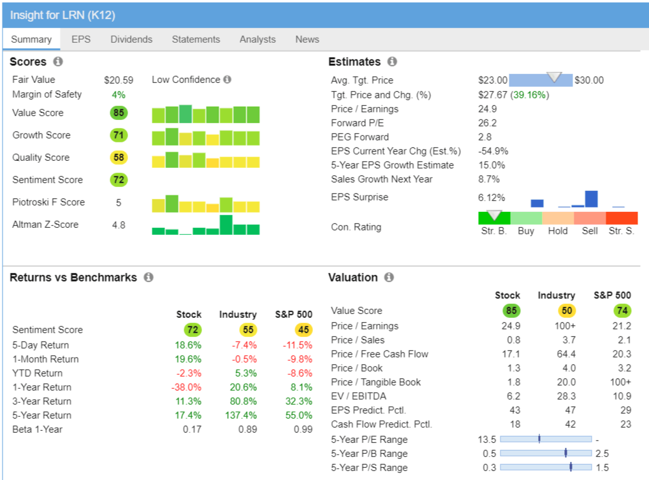Click the Sell rating segment
Viewport: 649px width, 480px height.
[x=590, y=218]
